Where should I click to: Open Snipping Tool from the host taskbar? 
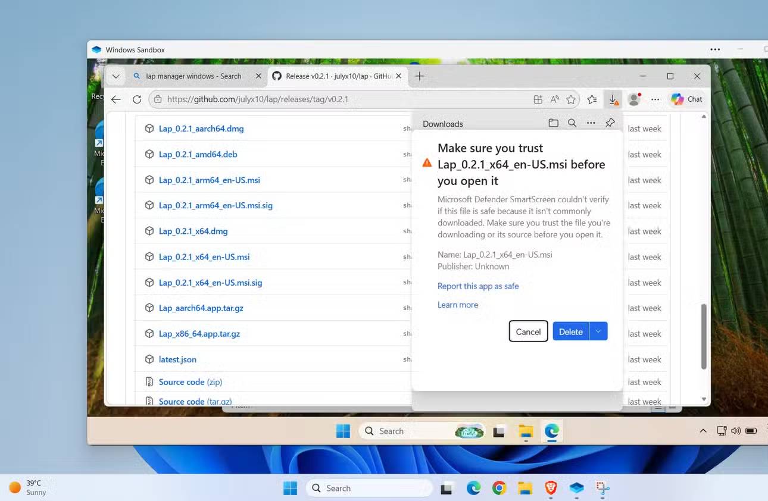(602, 489)
